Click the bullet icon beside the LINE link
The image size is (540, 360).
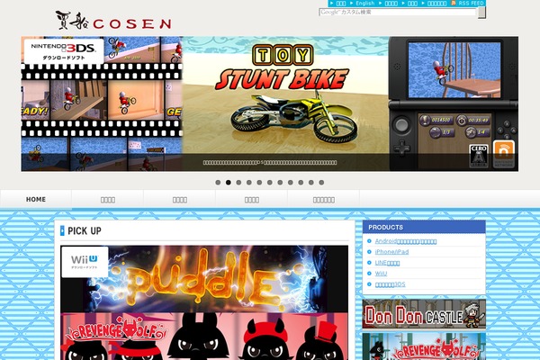pyautogui.click(x=369, y=263)
